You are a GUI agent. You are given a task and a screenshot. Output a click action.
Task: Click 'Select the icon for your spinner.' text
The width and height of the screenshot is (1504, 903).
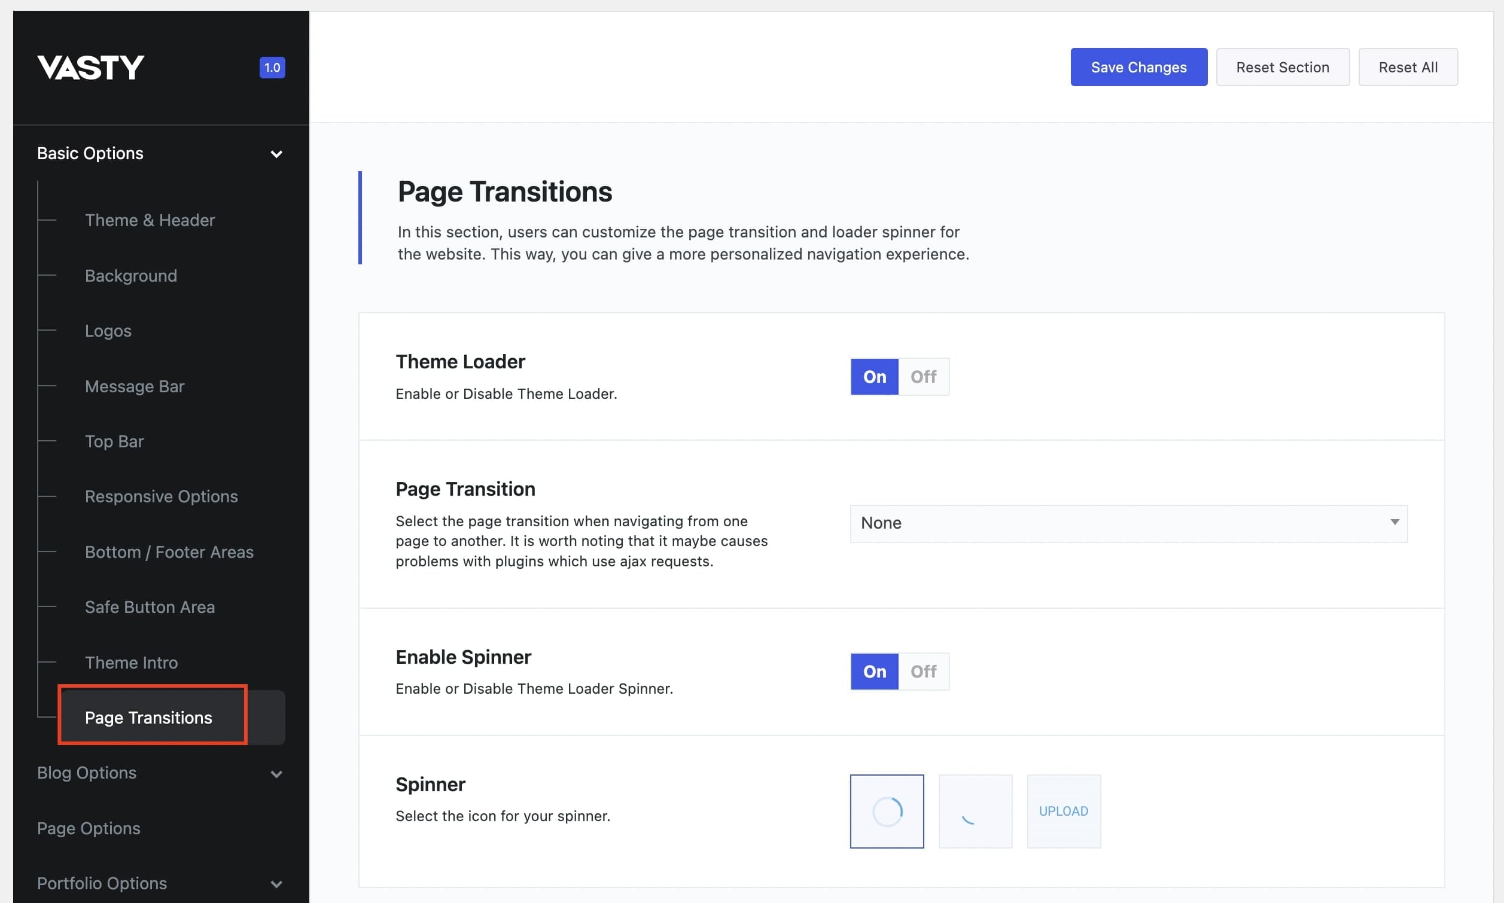(503, 816)
